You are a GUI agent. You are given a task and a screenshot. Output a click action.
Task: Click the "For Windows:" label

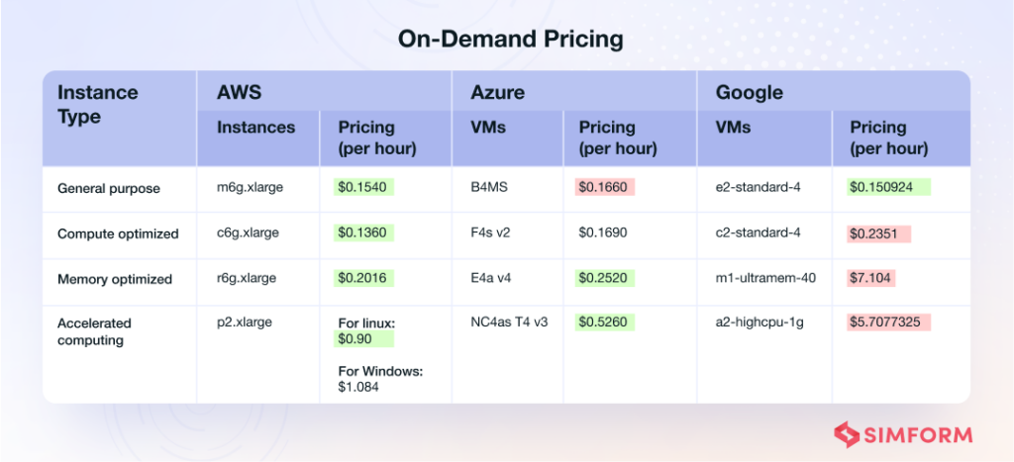pyautogui.click(x=381, y=372)
